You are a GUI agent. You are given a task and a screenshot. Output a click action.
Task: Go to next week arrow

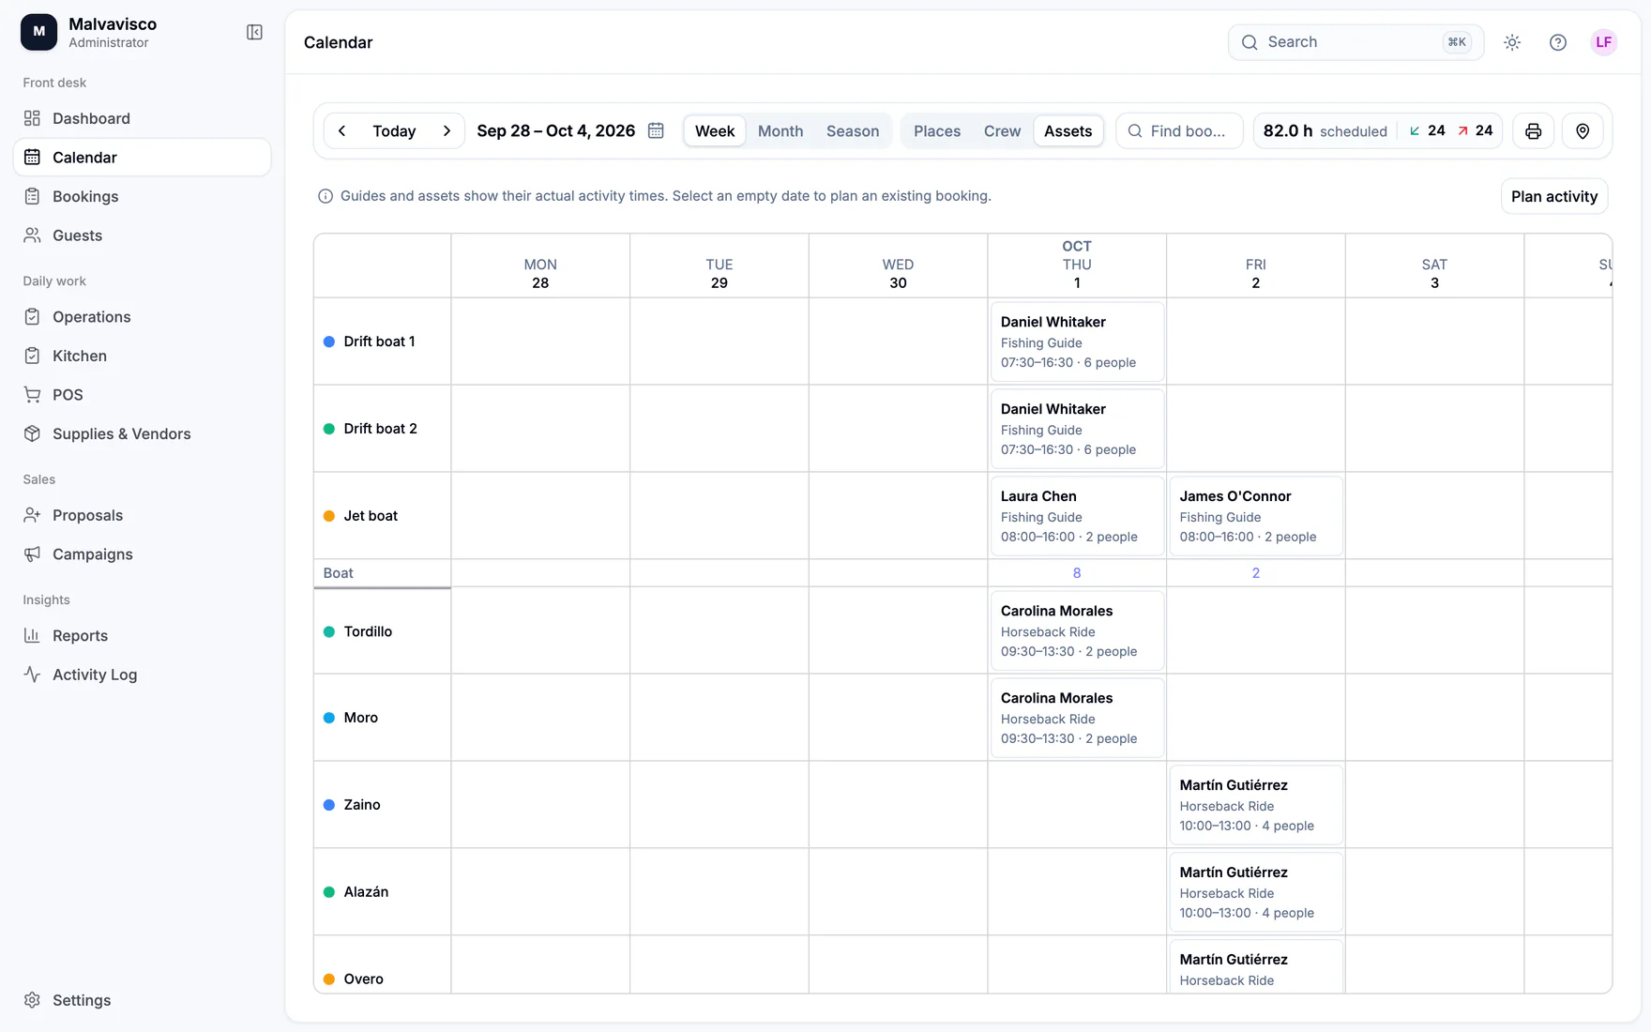click(447, 131)
